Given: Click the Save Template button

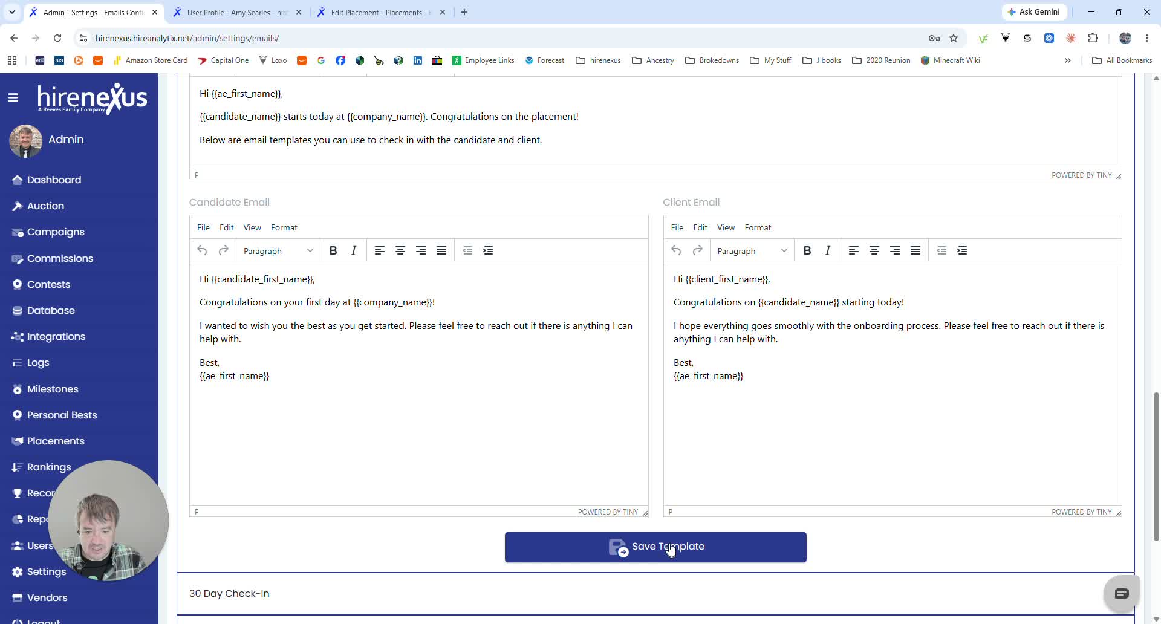Looking at the screenshot, I should coord(655,547).
